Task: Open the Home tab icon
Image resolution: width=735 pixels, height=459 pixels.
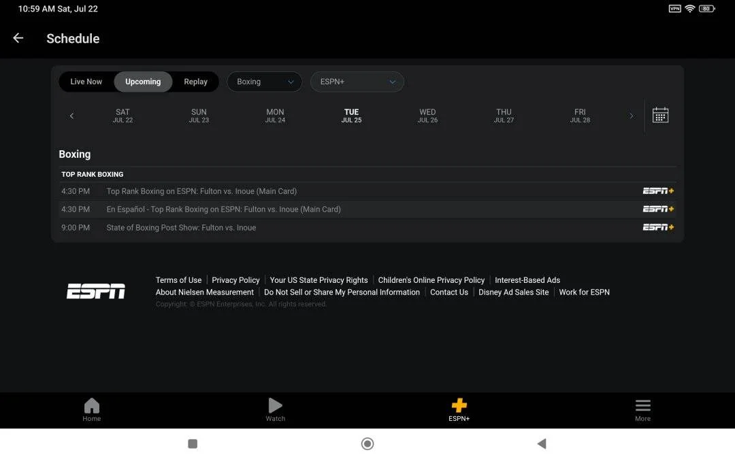Action: (x=91, y=405)
